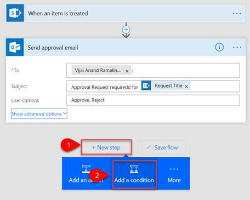Click the + New step button
This screenshot has width=250, height=200.
[106, 147]
